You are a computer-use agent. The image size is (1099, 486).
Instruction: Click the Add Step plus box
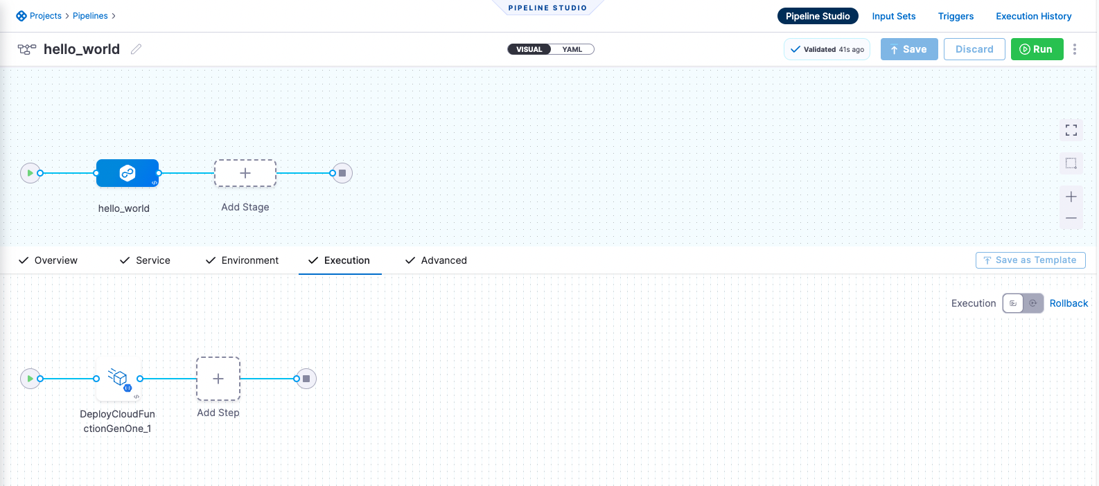tap(218, 379)
